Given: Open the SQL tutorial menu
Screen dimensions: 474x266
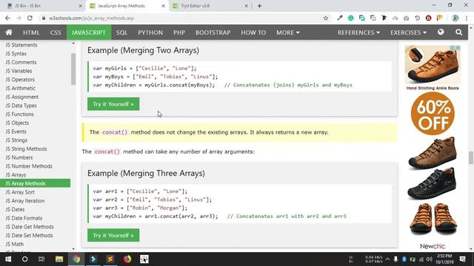Looking at the screenshot, I should click(121, 33).
